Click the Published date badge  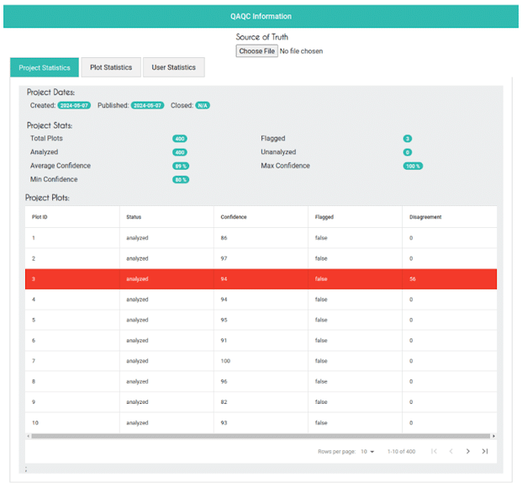(x=147, y=105)
